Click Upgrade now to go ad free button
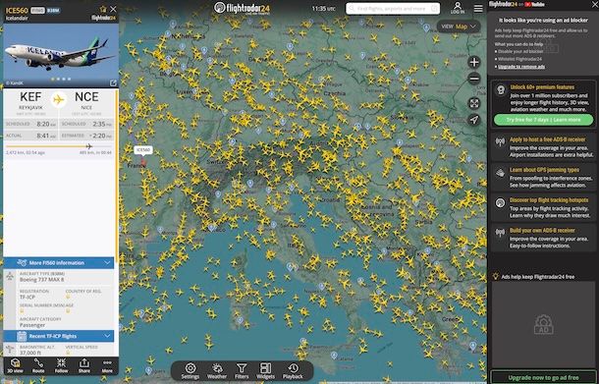Screen dimensions: 599x384 (543, 377)
